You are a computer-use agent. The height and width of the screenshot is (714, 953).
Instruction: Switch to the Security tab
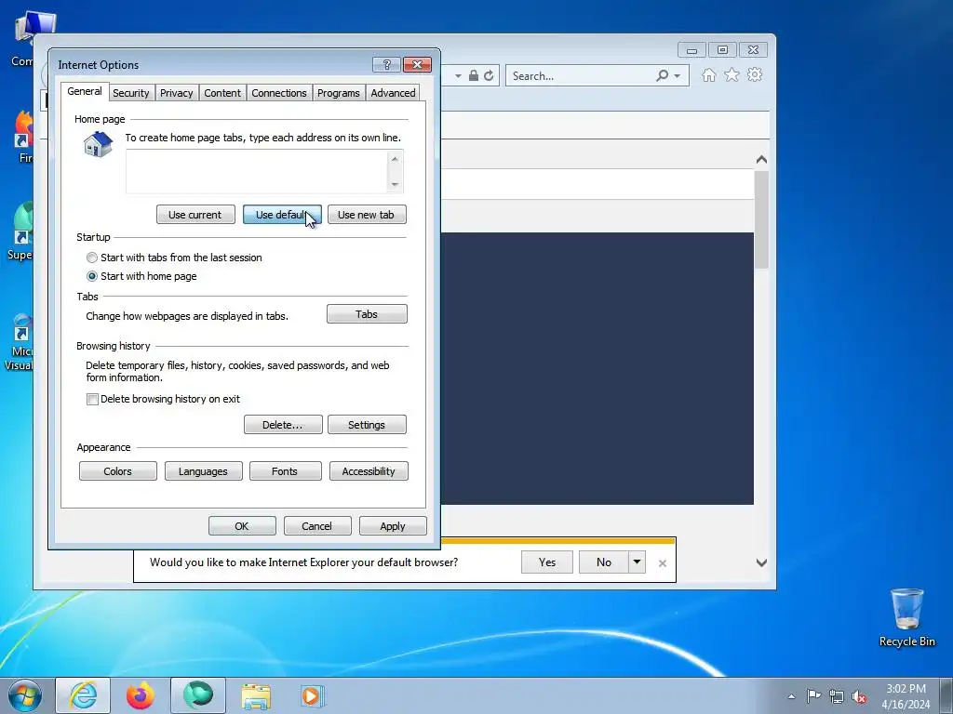pyautogui.click(x=130, y=93)
